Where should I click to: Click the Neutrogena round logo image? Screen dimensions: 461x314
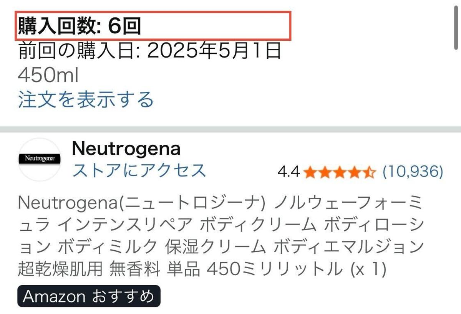40,159
